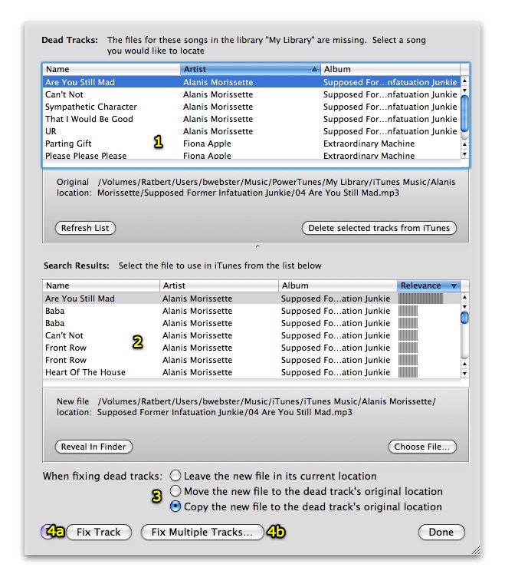Choose 'Copy the new file' radio option

pos(176,506)
